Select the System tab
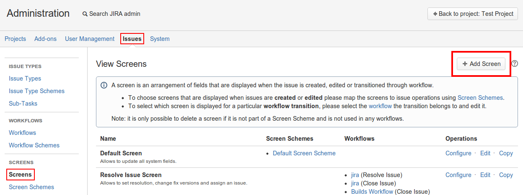The height and width of the screenshot is (195, 523). click(160, 39)
